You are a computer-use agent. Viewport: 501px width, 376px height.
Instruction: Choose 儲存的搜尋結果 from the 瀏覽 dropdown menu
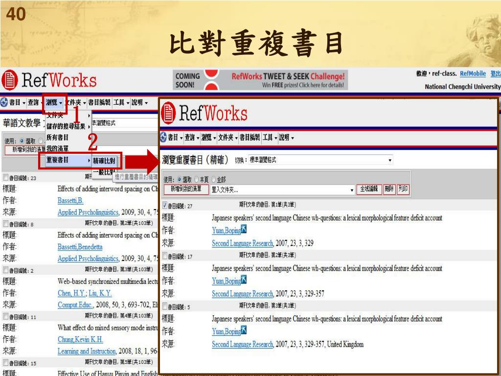(68, 126)
